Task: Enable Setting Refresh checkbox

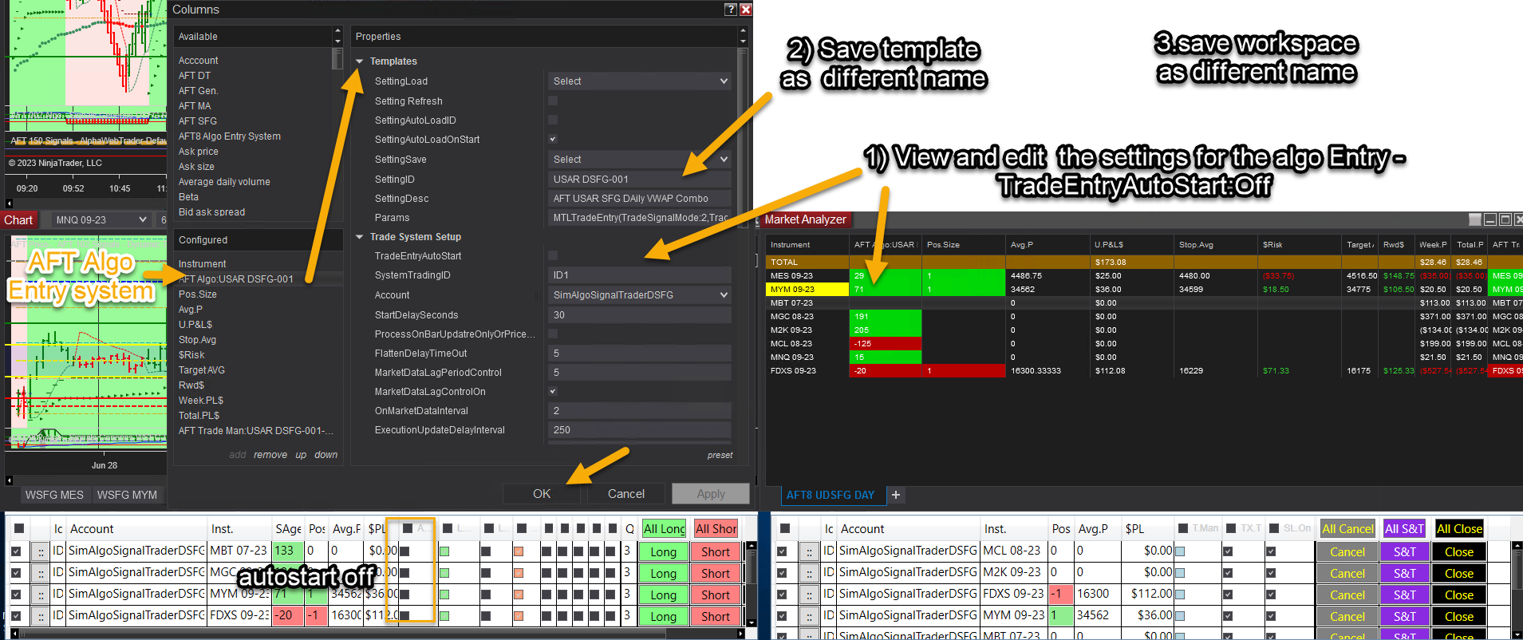Action: [x=553, y=101]
